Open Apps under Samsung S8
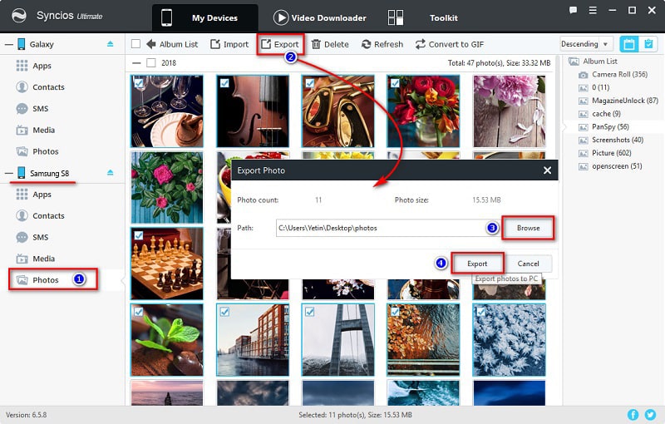The width and height of the screenshot is (665, 424). tap(42, 195)
